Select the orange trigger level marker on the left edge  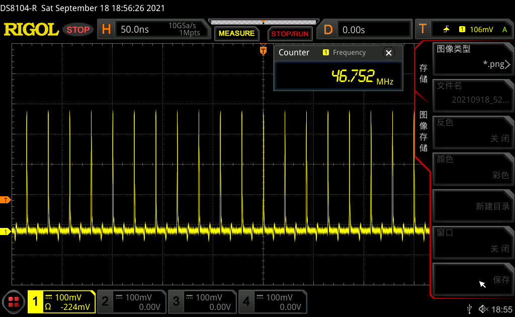click(5, 200)
